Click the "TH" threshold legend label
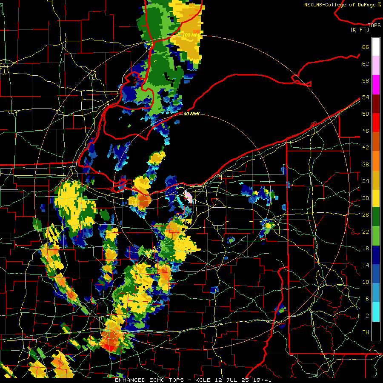 (x=366, y=332)
